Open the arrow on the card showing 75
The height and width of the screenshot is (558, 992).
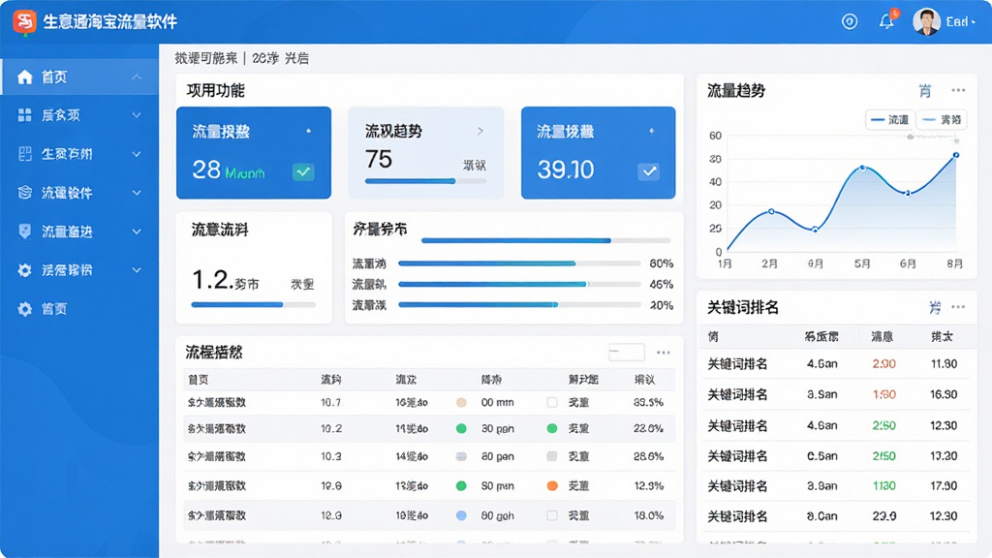click(480, 131)
